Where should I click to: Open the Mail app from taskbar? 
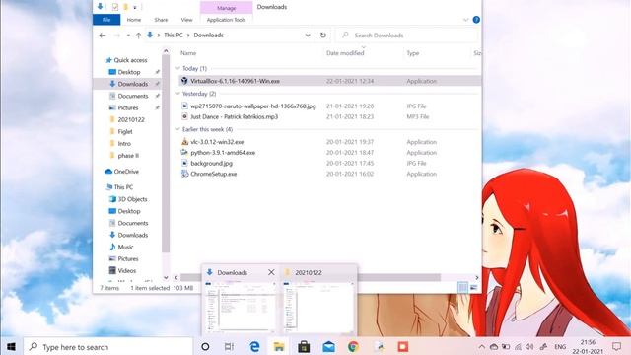click(328, 346)
